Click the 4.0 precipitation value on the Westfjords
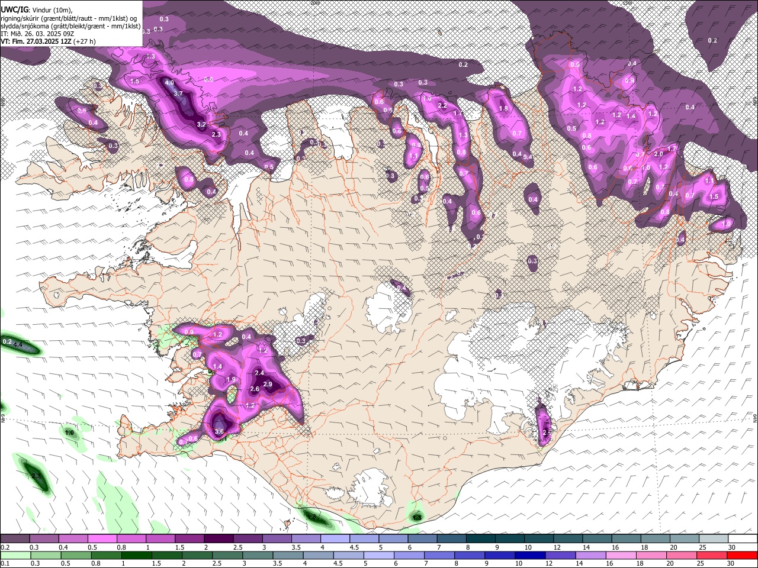Screen dimensions: 758x568 pos(169,83)
